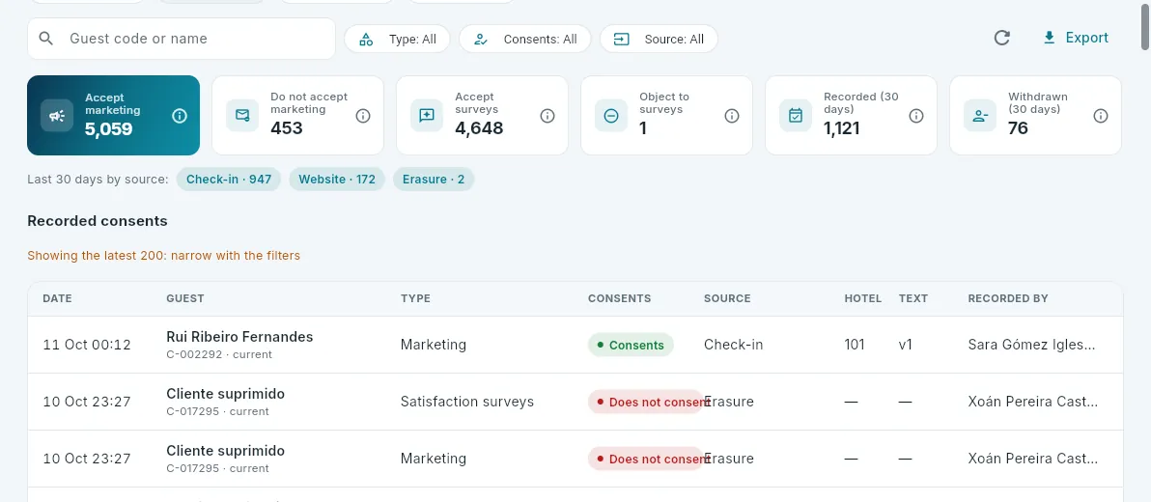
Task: Click the megaphone icon on Accept marketing
Action: tap(57, 115)
